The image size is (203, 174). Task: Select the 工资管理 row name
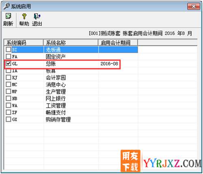click(56, 106)
